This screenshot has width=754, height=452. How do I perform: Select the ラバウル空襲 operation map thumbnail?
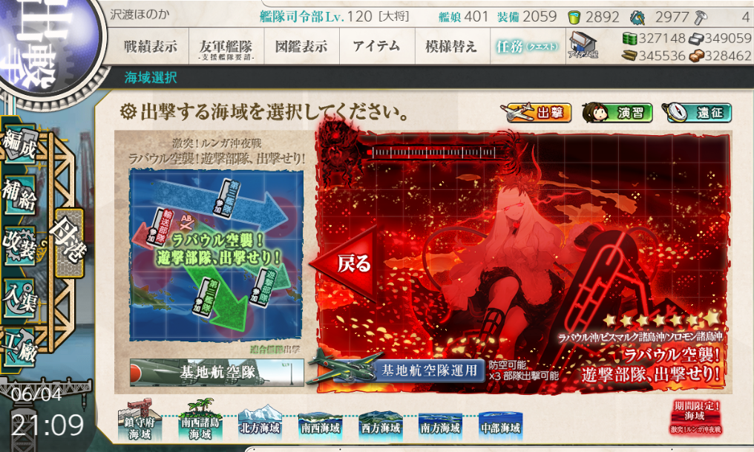(216, 255)
